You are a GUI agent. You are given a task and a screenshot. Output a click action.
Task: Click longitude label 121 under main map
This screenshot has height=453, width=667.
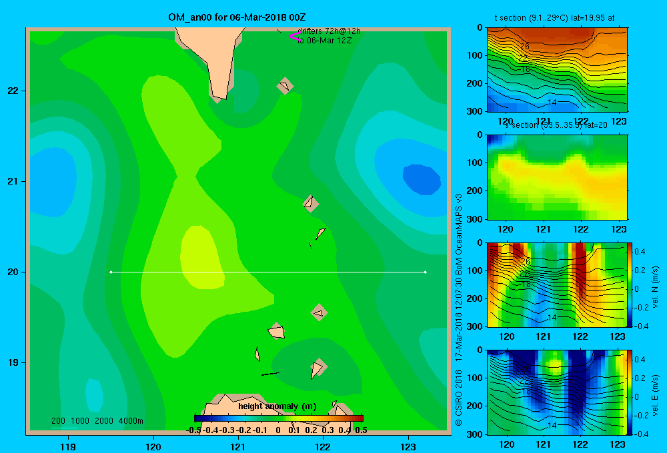(238, 446)
